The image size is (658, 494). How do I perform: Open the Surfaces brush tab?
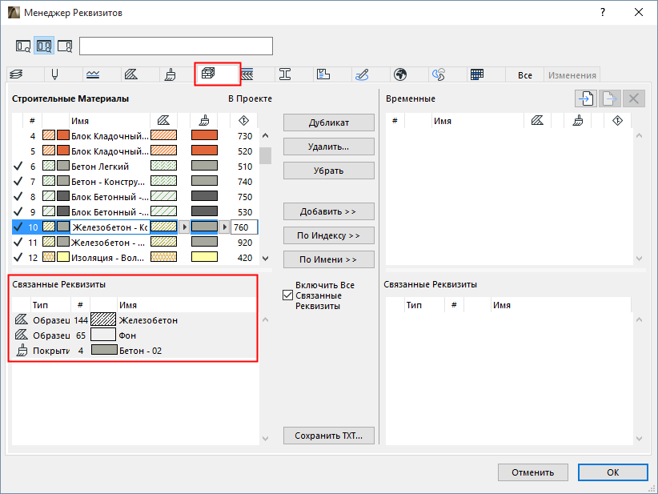click(170, 74)
